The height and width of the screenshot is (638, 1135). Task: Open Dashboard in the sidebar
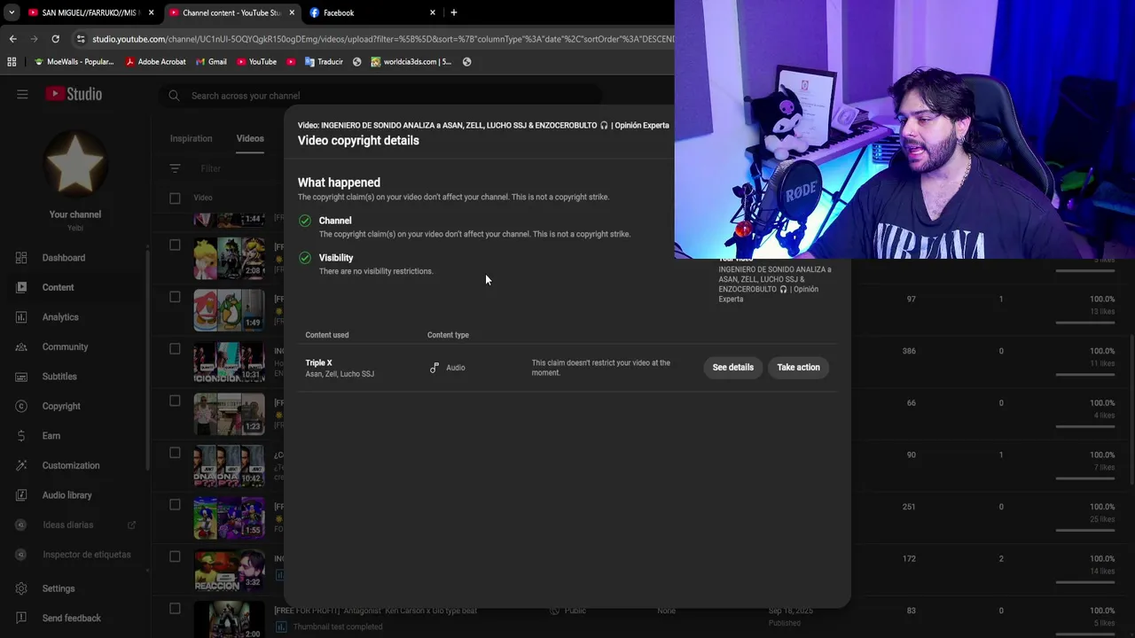click(x=64, y=258)
